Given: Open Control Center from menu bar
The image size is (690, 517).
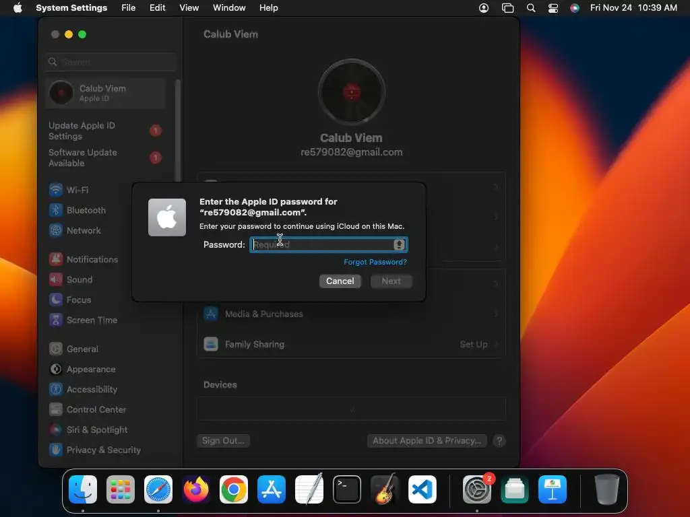Looking at the screenshot, I should pyautogui.click(x=553, y=8).
